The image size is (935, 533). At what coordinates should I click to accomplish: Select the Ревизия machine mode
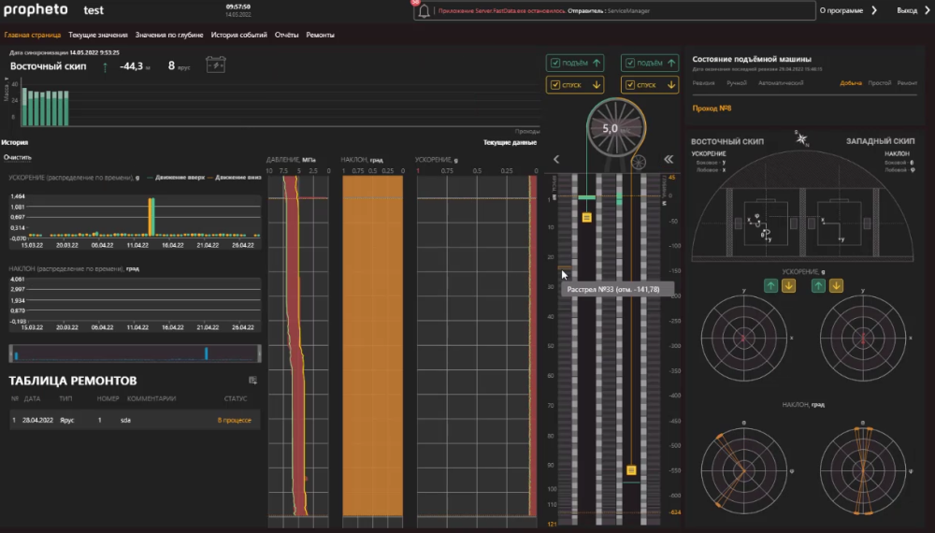(704, 83)
